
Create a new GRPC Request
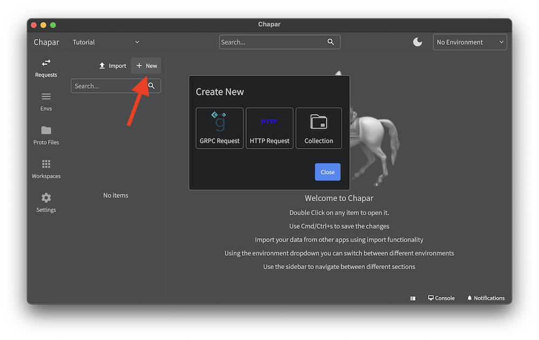click(219, 128)
